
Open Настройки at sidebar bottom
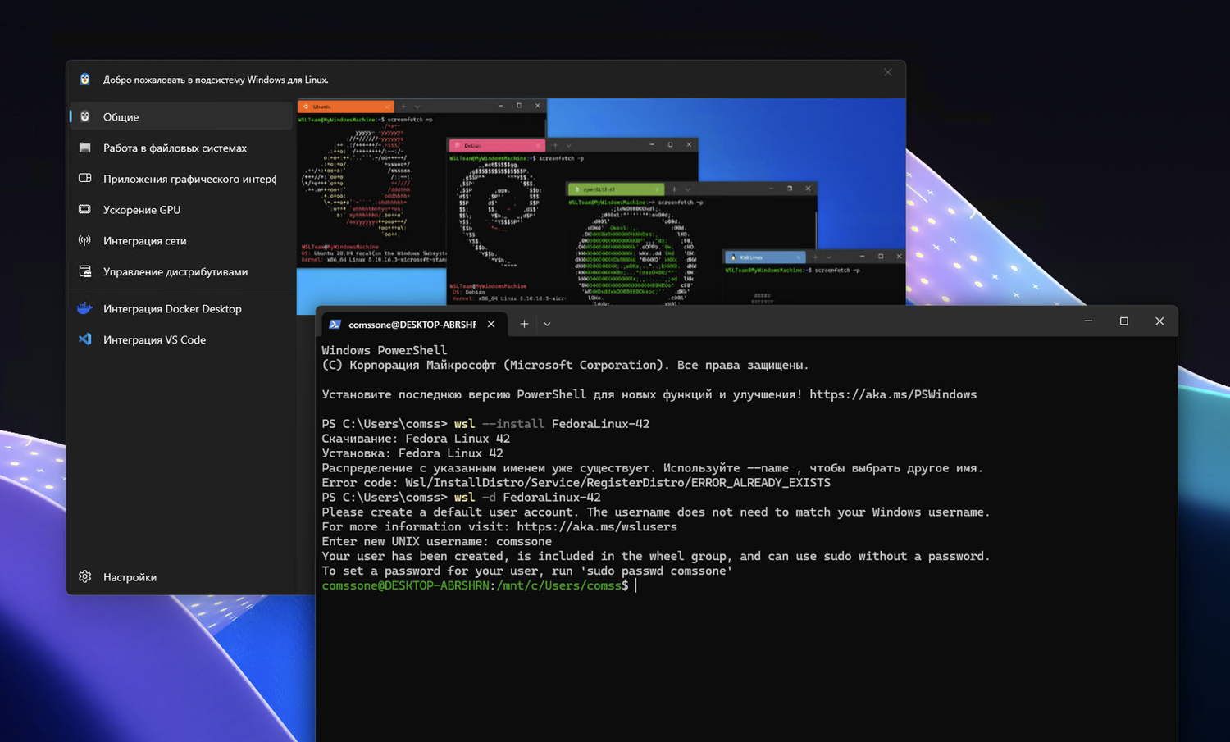coord(181,577)
